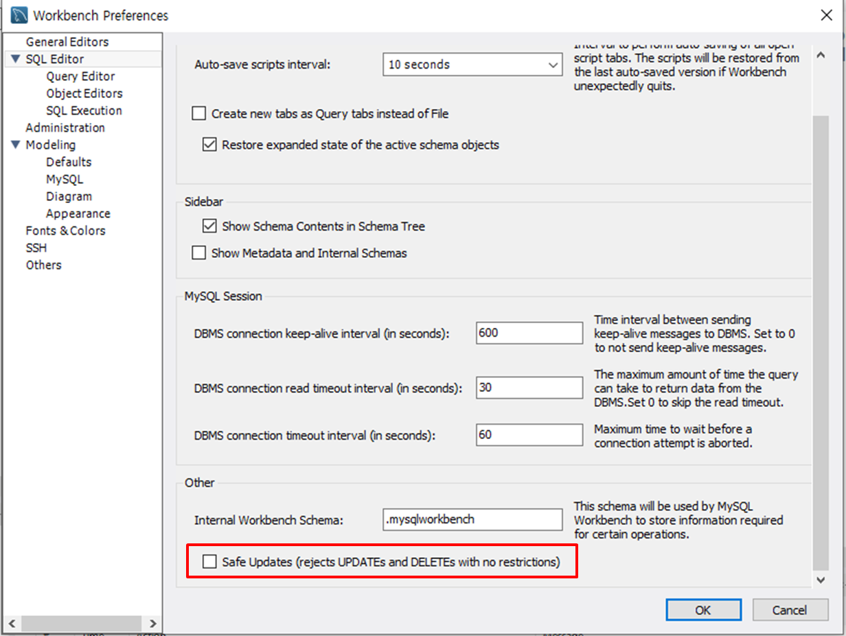Focus the keep-alive interval field showing 600
This screenshot has width=846, height=636.
pyautogui.click(x=529, y=333)
